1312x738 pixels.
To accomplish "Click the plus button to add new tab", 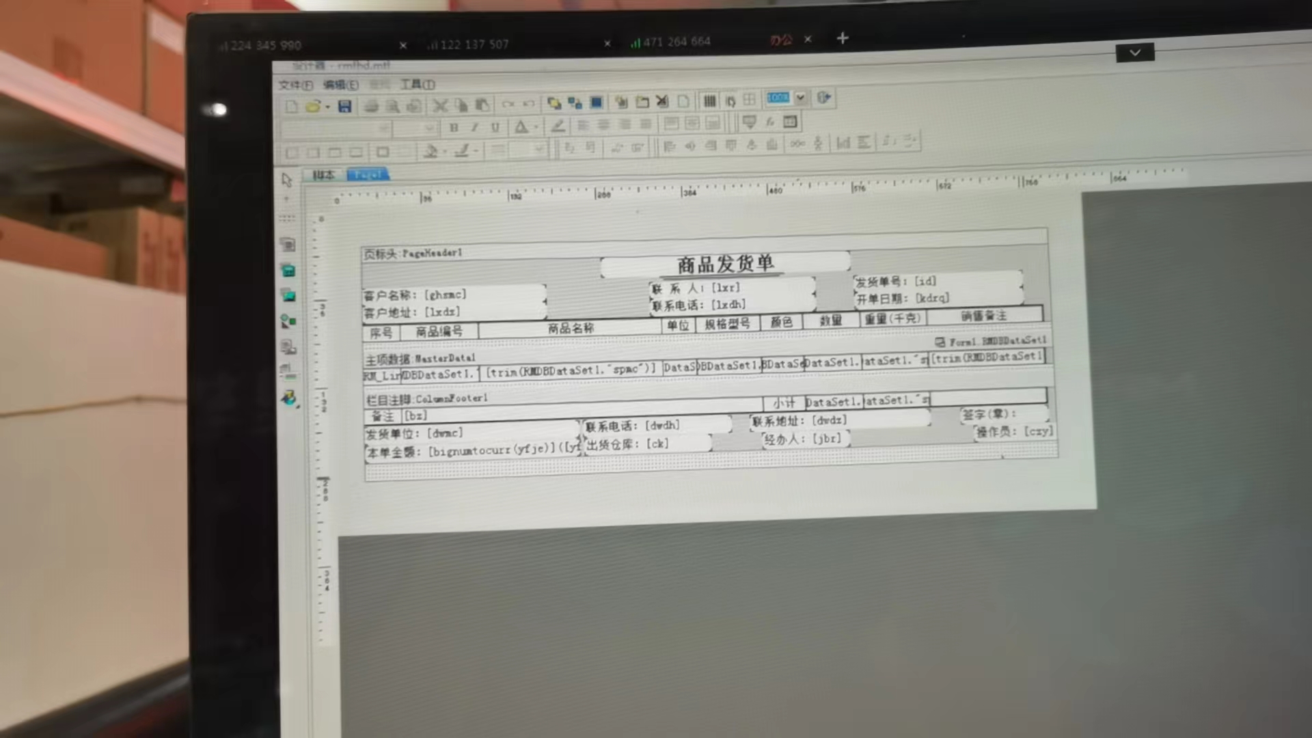I will [x=843, y=38].
